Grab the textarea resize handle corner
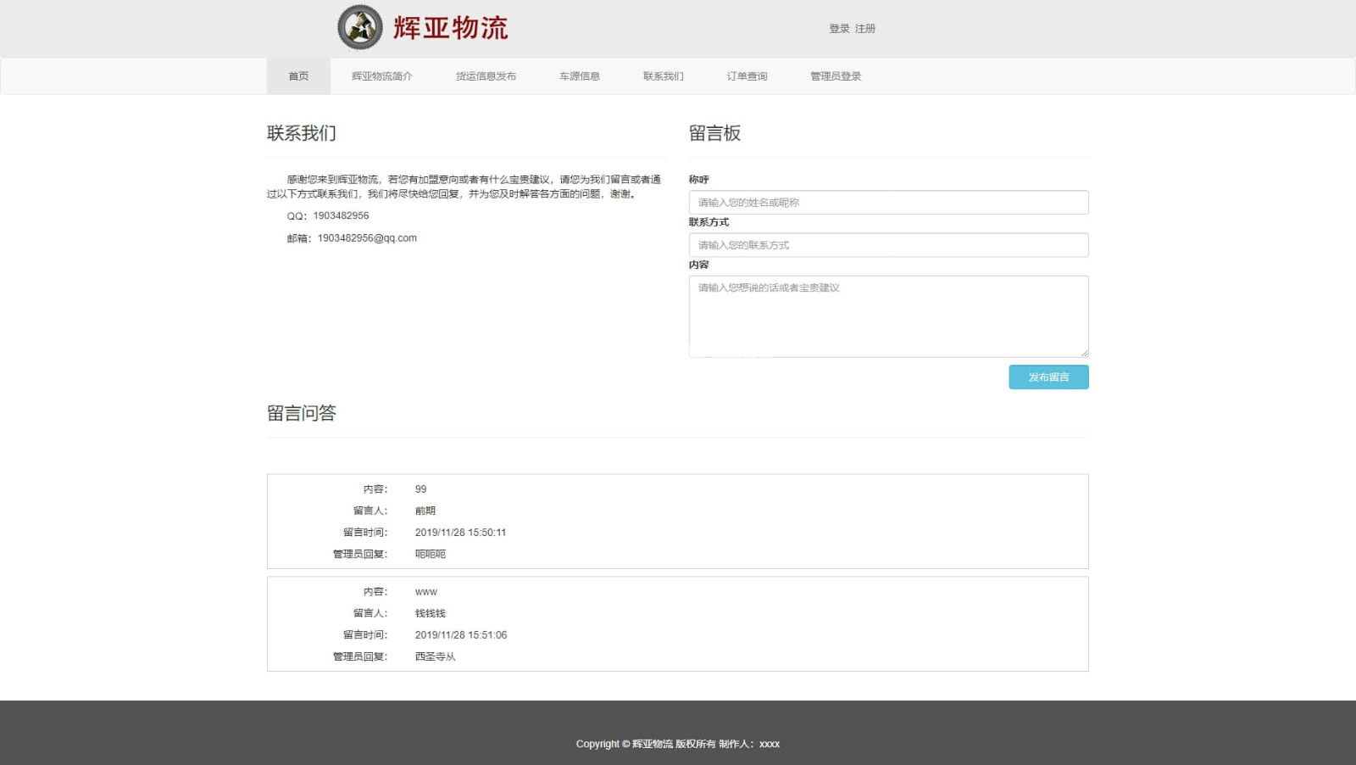The width and height of the screenshot is (1356, 765). (x=1084, y=353)
